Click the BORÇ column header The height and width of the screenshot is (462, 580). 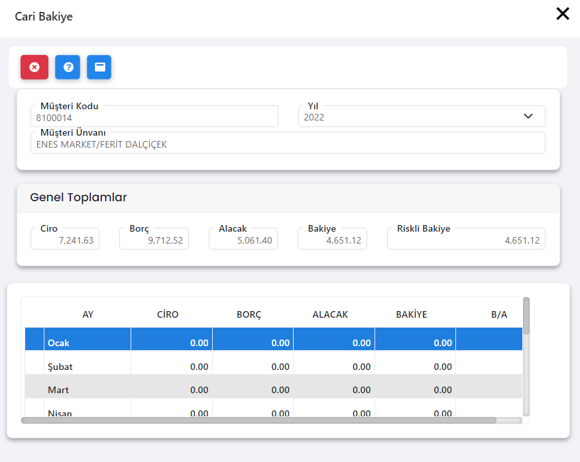tap(249, 315)
